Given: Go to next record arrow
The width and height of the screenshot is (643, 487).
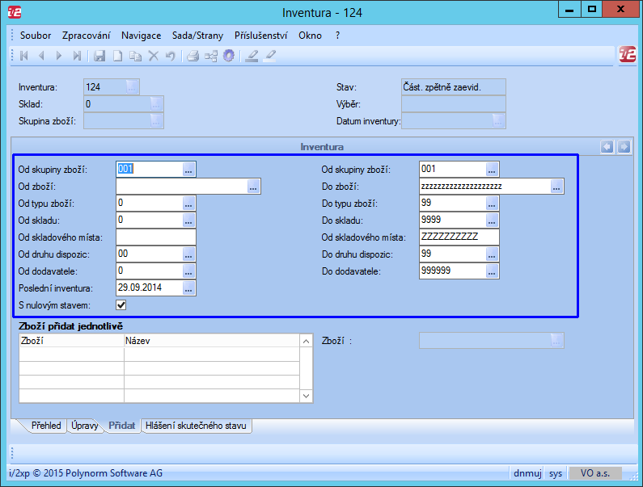Looking at the screenshot, I should [59, 56].
